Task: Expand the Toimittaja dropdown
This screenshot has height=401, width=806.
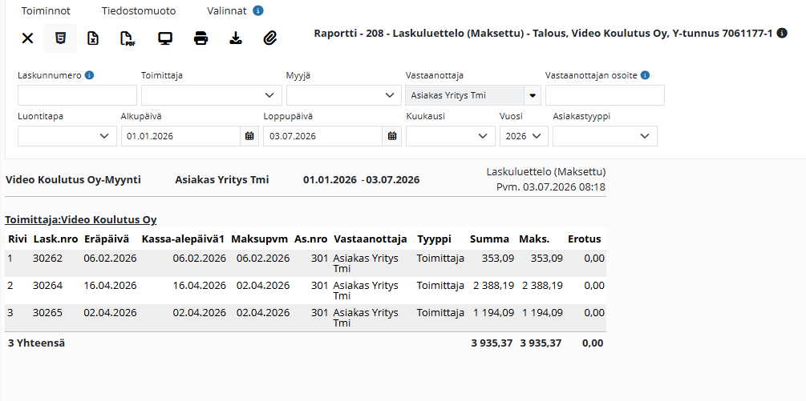Action: pos(212,95)
